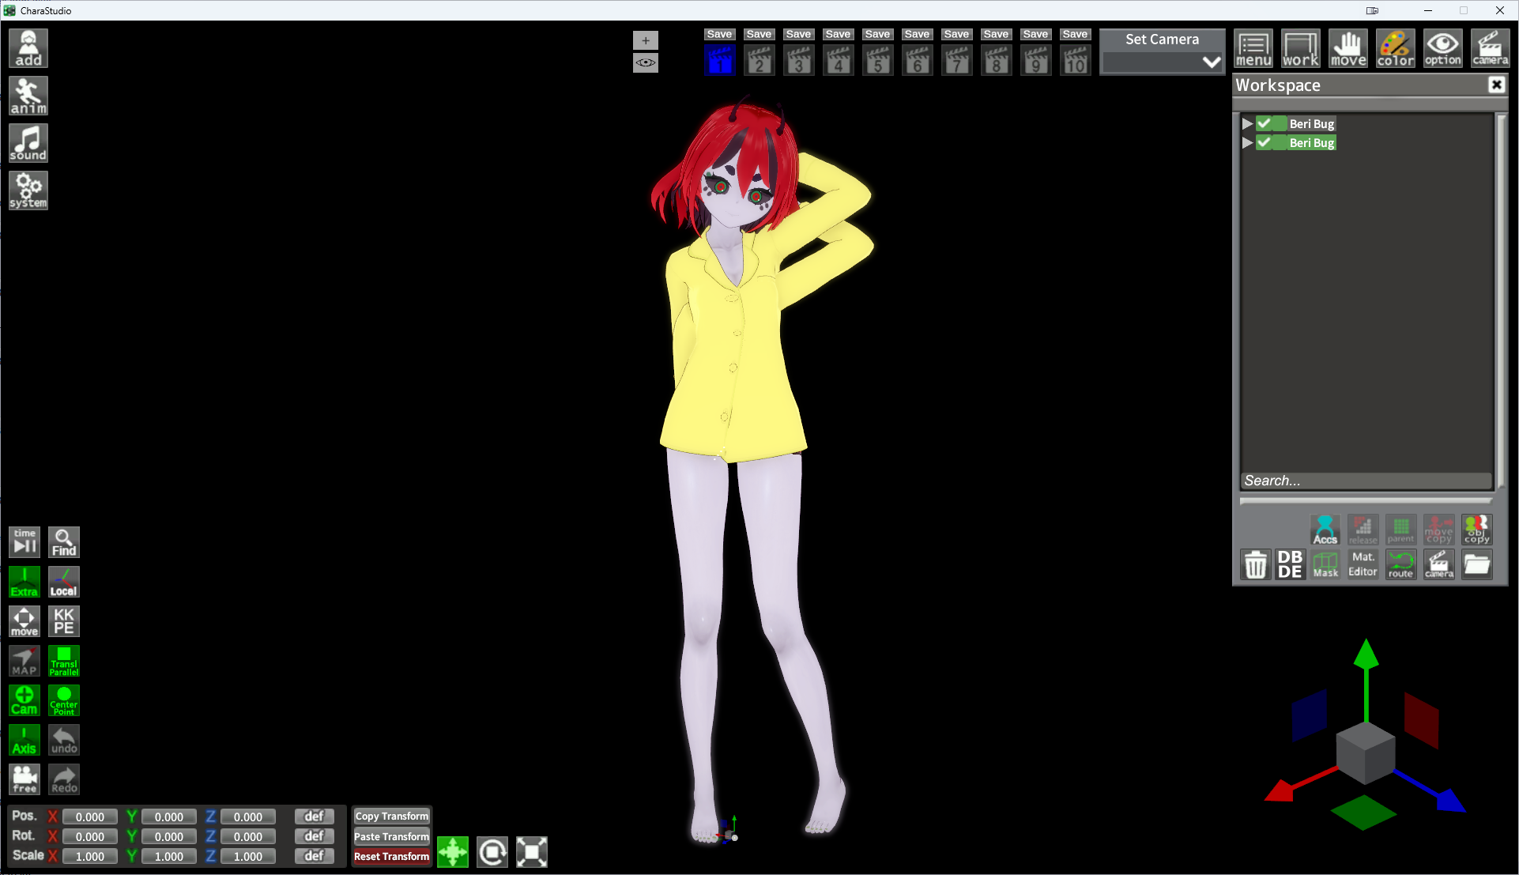
Task: Open the Mat. Editor
Action: tap(1363, 564)
